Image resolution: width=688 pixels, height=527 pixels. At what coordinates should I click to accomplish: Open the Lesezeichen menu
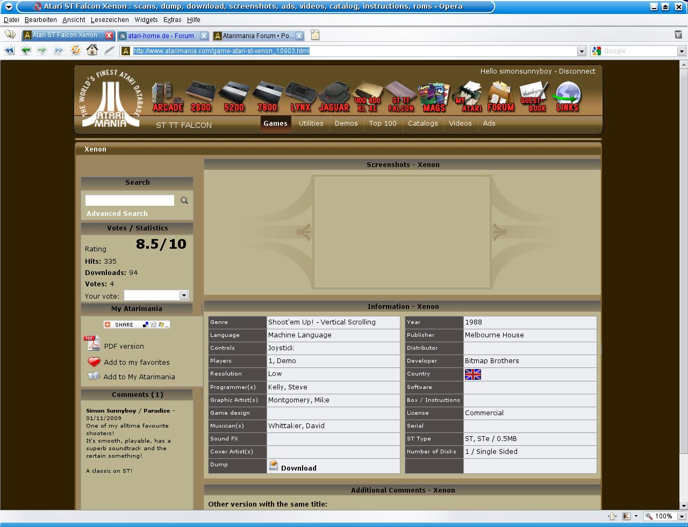coord(110,20)
